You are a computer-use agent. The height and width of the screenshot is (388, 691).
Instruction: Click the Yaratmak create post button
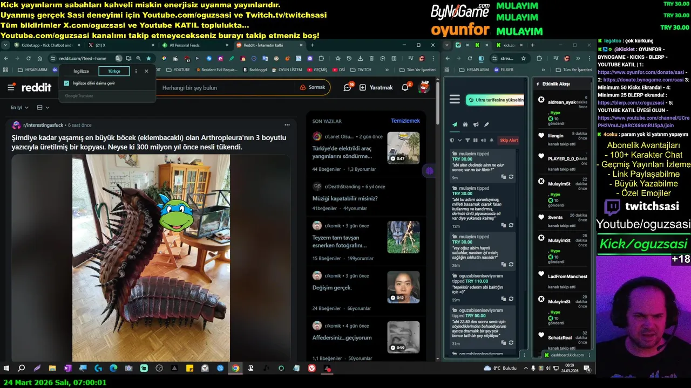376,87
